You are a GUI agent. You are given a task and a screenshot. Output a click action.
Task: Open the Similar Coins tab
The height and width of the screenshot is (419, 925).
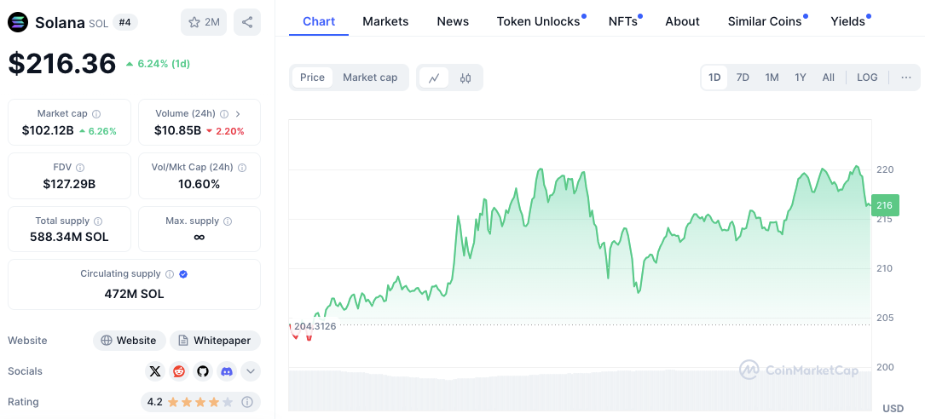click(765, 21)
